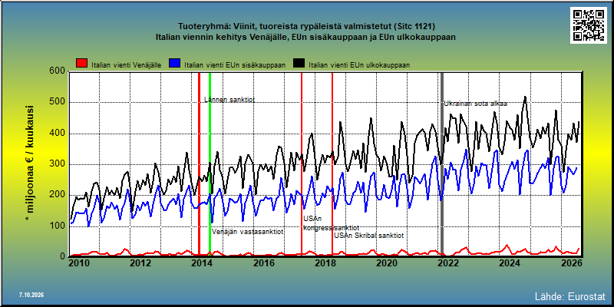The image size is (614, 307).
Task: Click the date stamp 7.10.2026
Action: coord(31,295)
